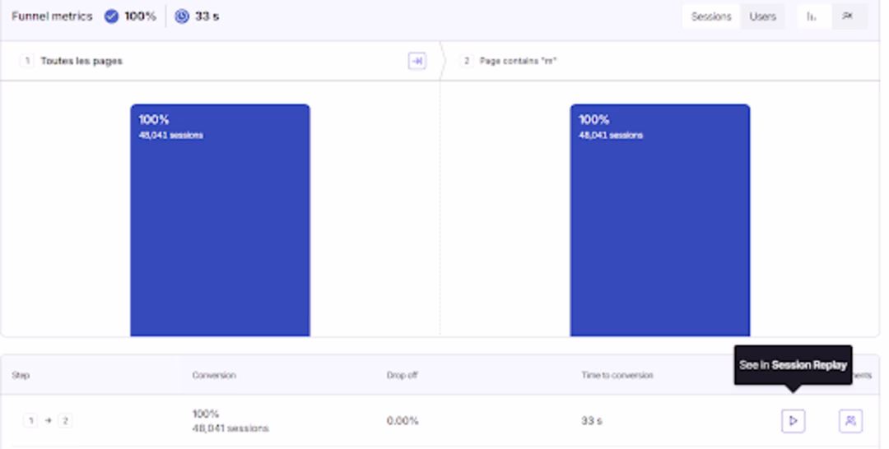Viewport: 889px width, 449px height.
Task: Select step 1 Toutes les pages
Action: click(x=81, y=61)
